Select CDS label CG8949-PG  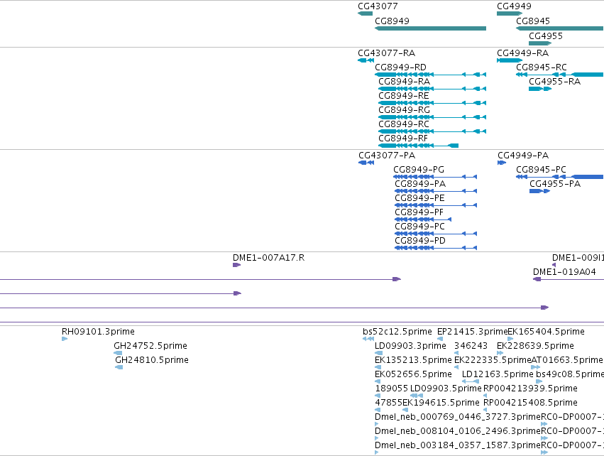pos(419,170)
